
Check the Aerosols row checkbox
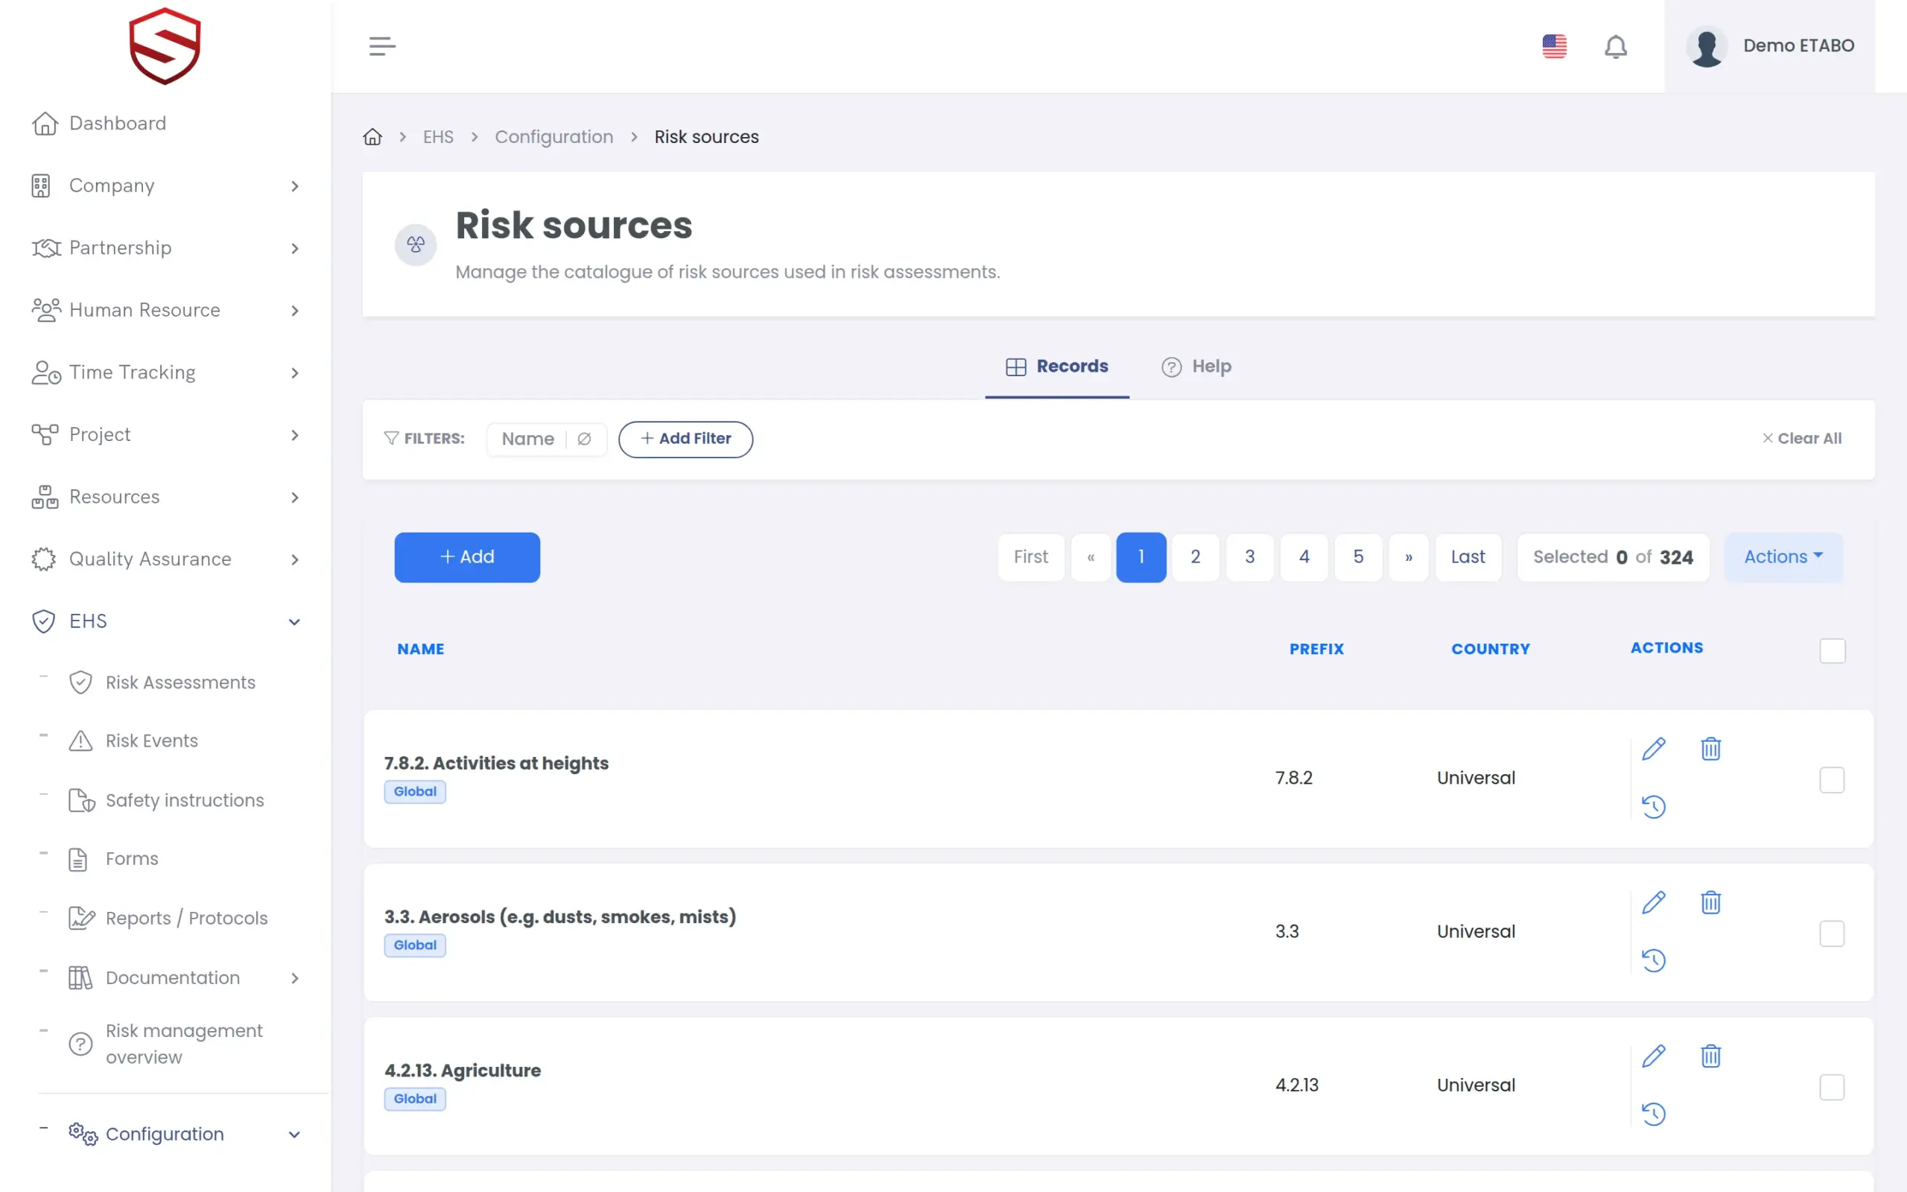(x=1831, y=933)
